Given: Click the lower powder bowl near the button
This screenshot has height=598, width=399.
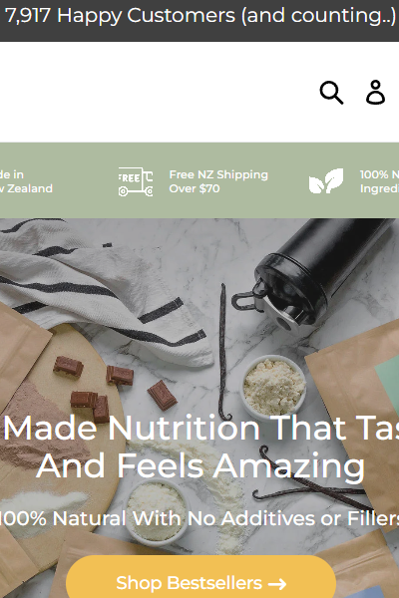Looking at the screenshot, I should (x=156, y=512).
